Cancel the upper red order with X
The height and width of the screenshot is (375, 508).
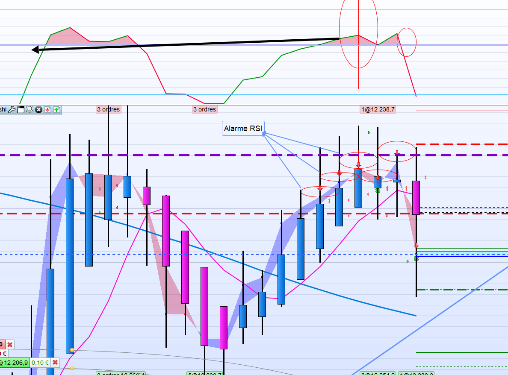pos(10,345)
